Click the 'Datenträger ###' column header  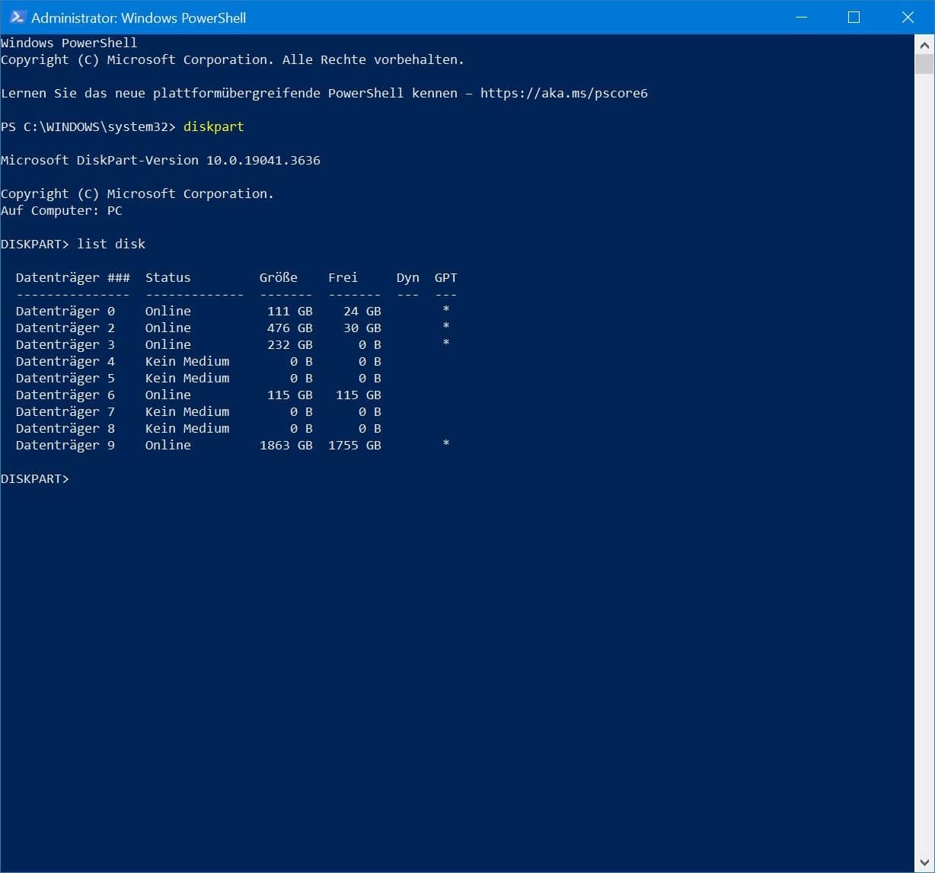73,277
